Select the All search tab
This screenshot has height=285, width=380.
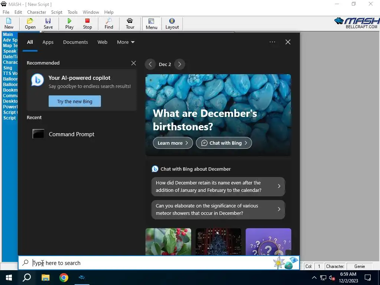[30, 42]
